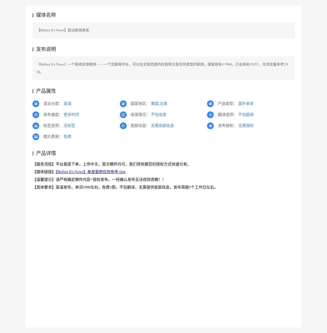
Task: Click the heart icon beside 产品类型
Action: tap(210, 104)
